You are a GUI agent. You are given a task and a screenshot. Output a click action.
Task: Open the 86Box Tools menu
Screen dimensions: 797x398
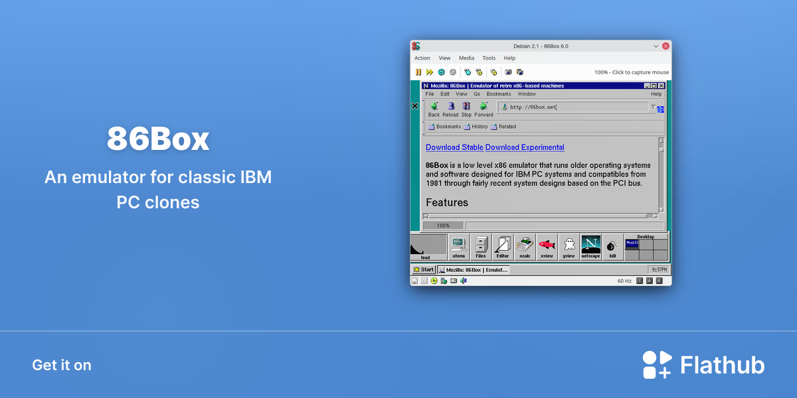tap(489, 58)
